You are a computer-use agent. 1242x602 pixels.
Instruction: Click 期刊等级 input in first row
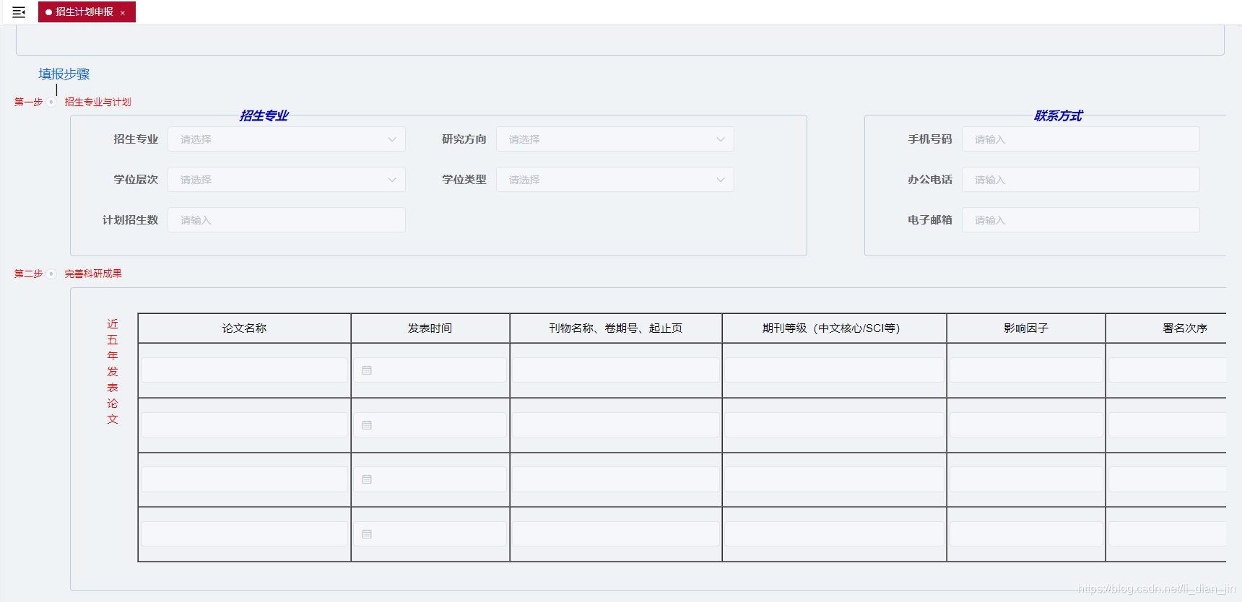coord(834,370)
